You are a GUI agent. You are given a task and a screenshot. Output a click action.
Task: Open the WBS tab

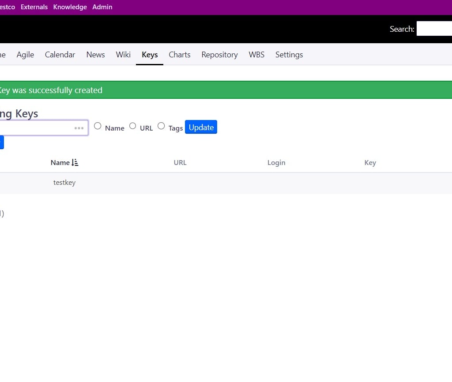pyautogui.click(x=256, y=55)
